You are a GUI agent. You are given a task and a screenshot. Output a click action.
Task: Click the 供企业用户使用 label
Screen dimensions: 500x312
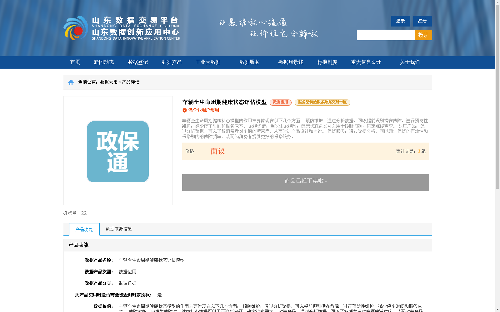(203, 110)
